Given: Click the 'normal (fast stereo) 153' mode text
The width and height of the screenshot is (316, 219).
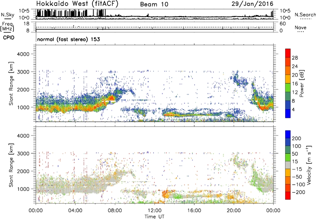Looking at the screenshot, I should tap(68, 39).
